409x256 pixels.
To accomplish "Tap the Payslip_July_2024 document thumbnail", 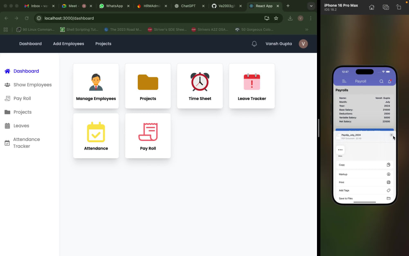I will (x=338, y=136).
